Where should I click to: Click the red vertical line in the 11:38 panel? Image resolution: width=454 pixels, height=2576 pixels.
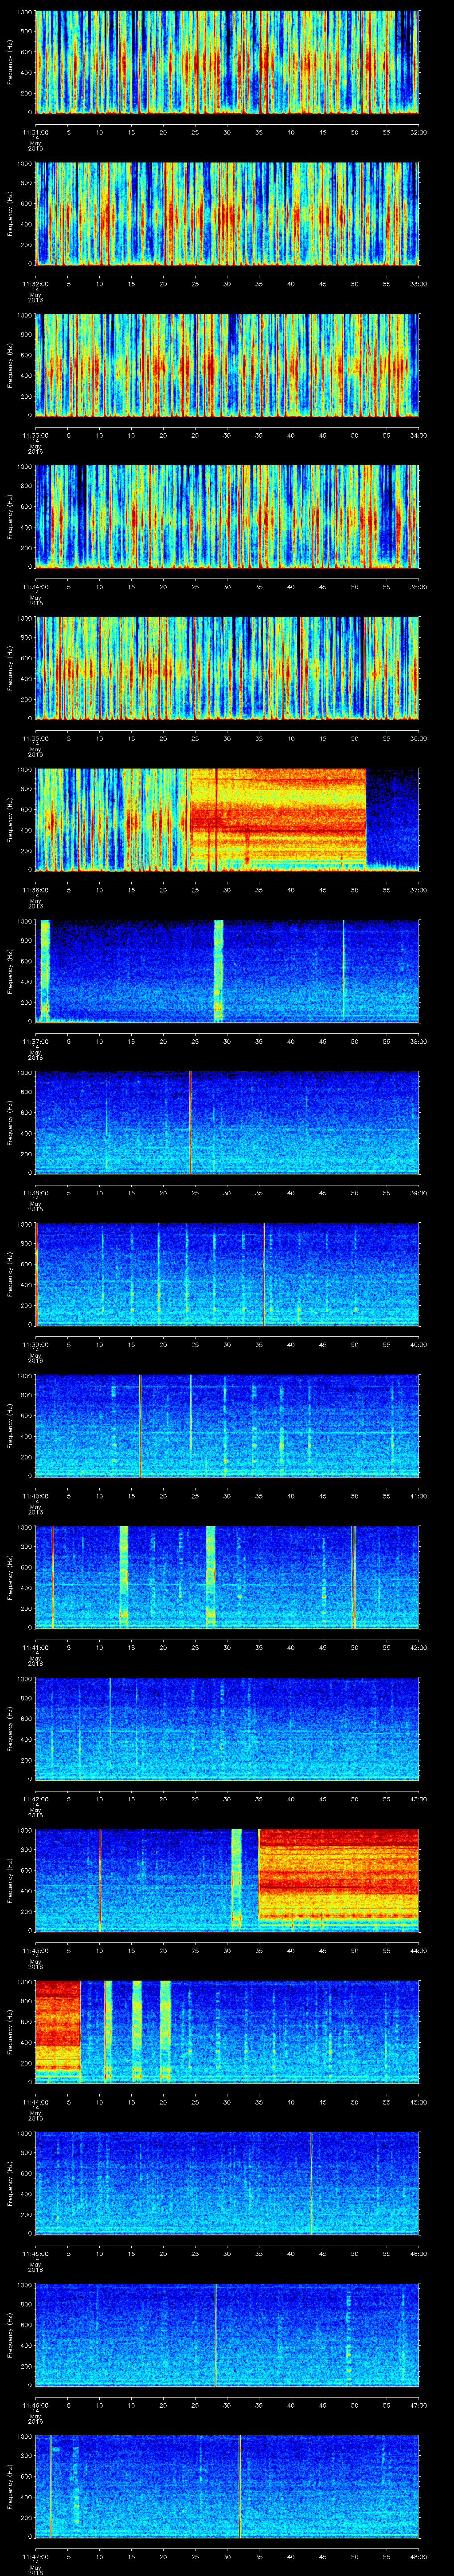pyautogui.click(x=190, y=1122)
